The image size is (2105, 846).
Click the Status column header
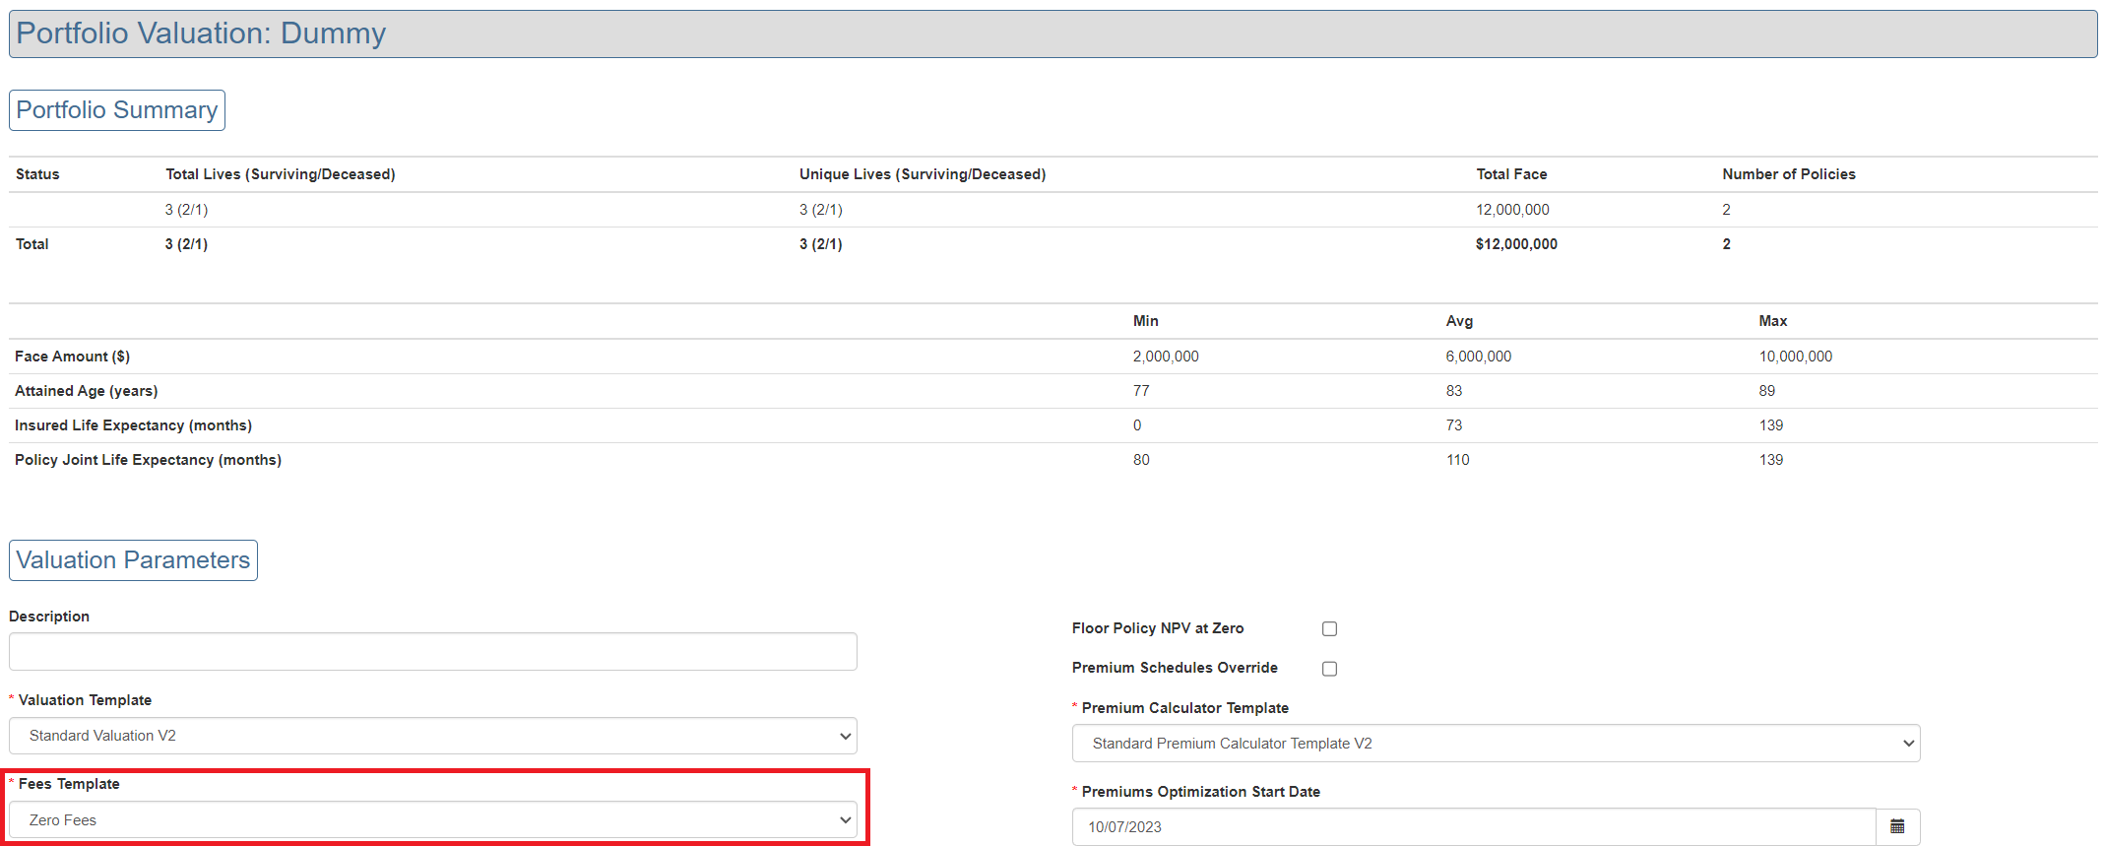(37, 174)
